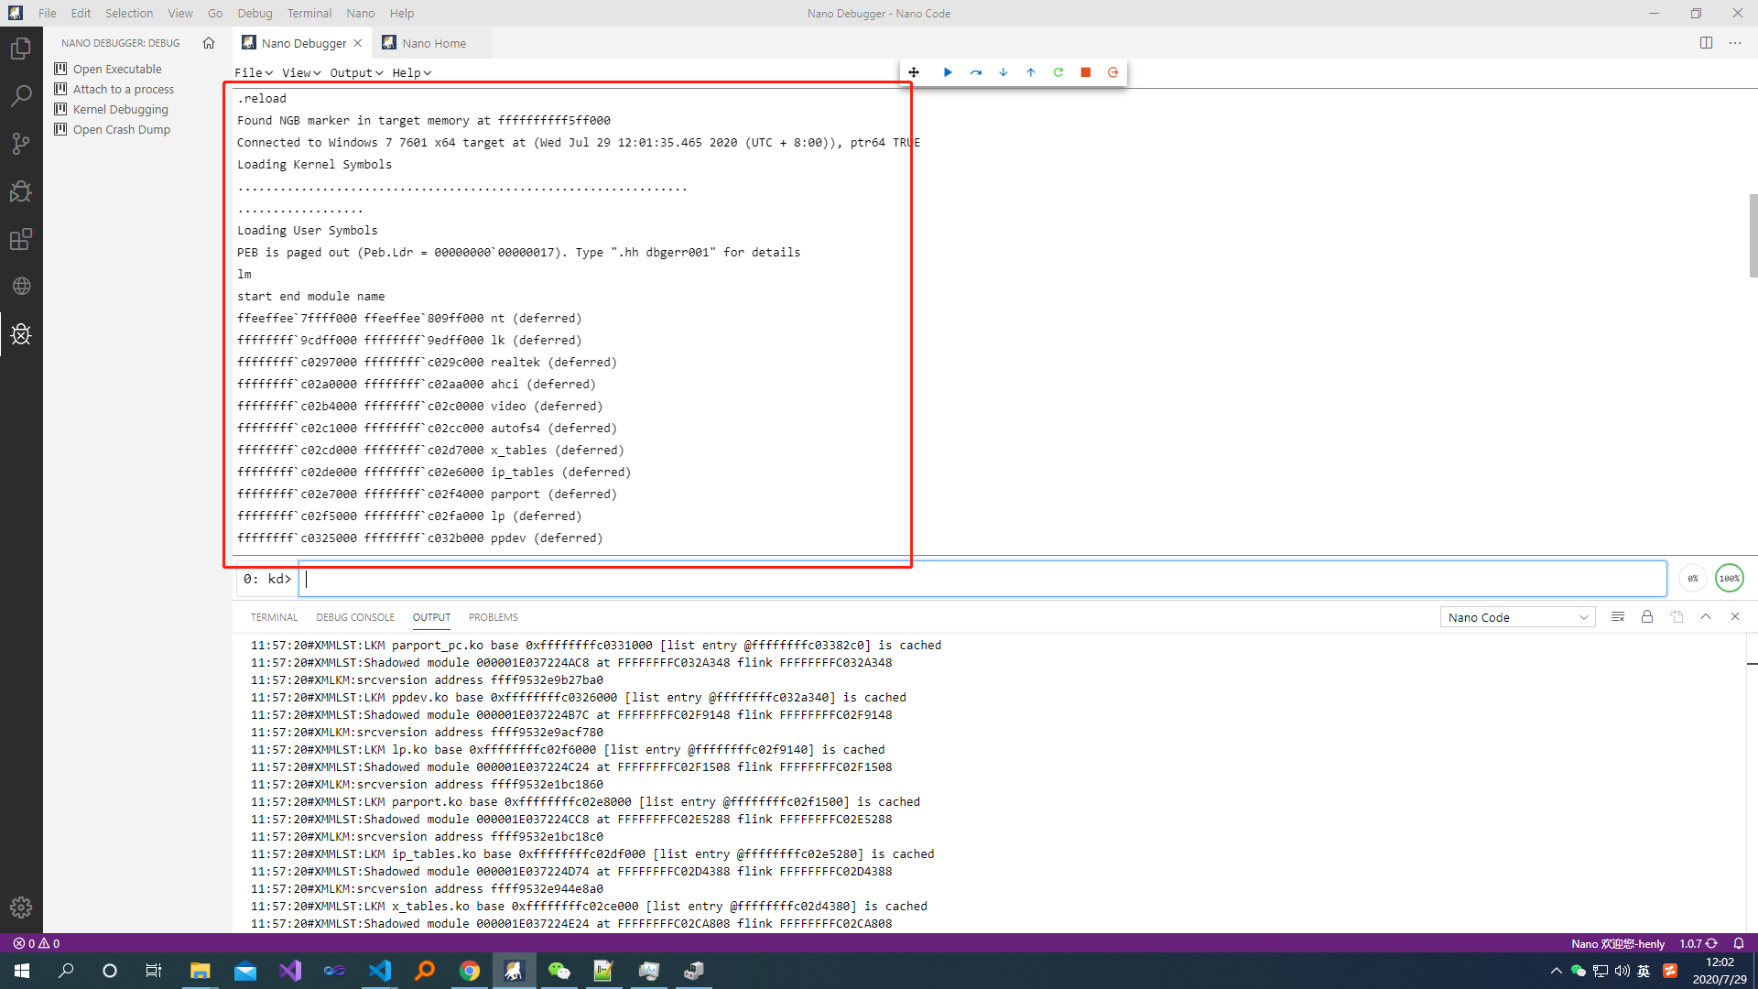The image size is (1758, 989).
Task: Click the green Restart debug icon
Action: [1058, 72]
